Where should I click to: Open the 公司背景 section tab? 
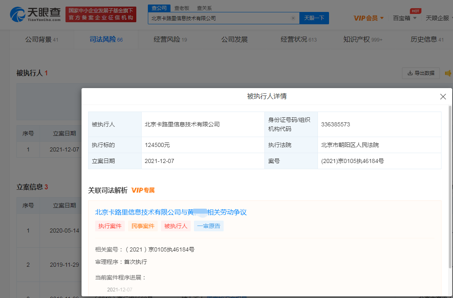[x=41, y=40]
